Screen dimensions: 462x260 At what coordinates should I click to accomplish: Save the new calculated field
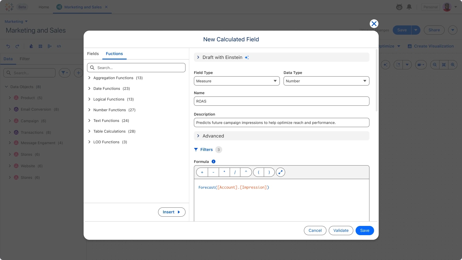point(365,231)
